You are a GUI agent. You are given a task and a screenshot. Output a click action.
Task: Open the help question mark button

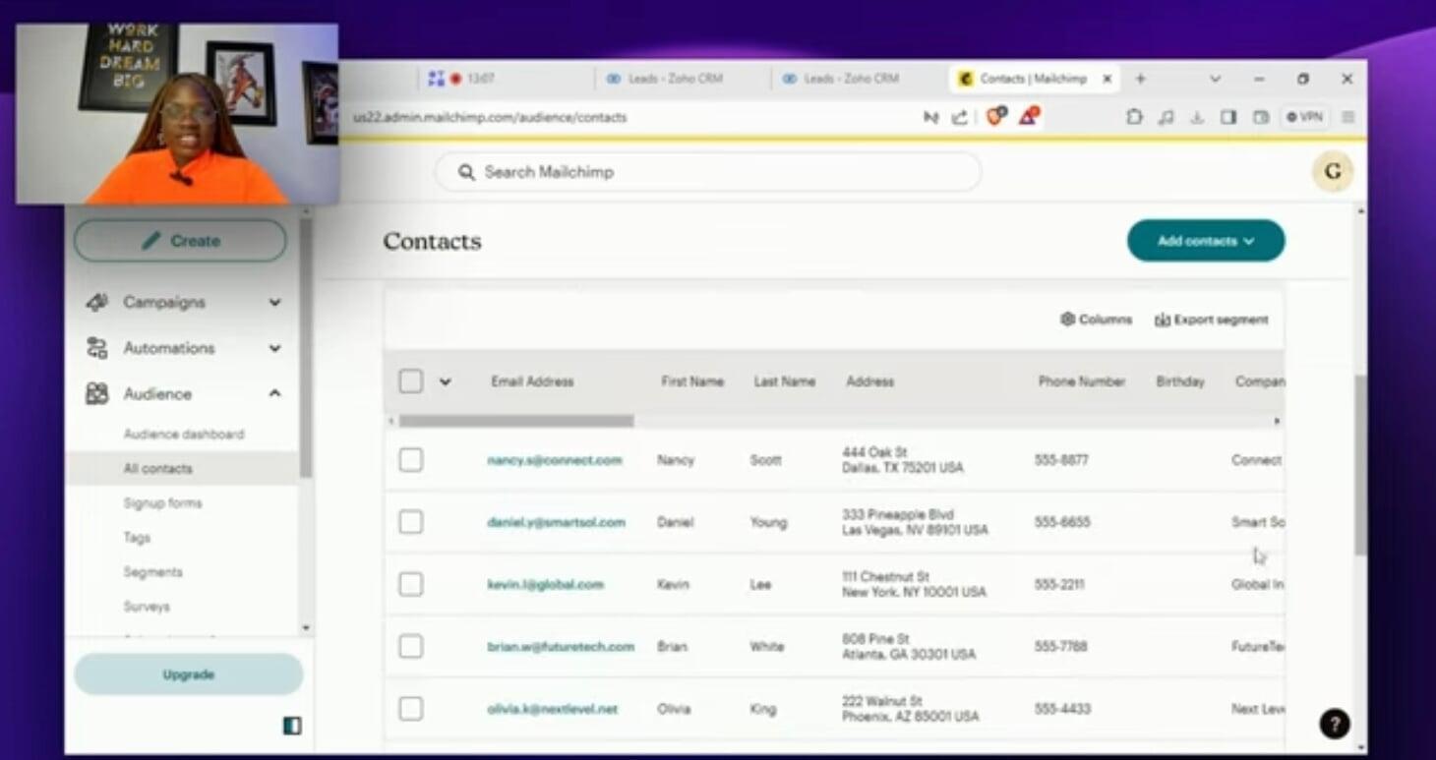click(x=1334, y=725)
